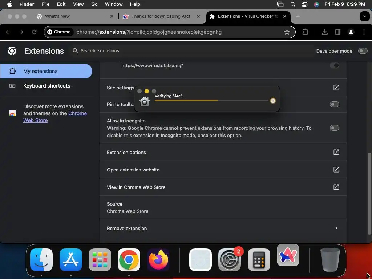The width and height of the screenshot is (372, 279).
Task: Open the Chrome profile avatar icon
Action: pos(351,32)
